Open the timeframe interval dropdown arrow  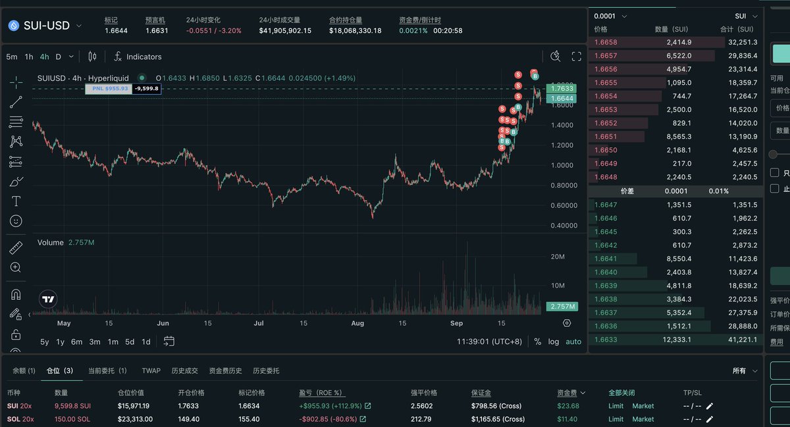[72, 57]
